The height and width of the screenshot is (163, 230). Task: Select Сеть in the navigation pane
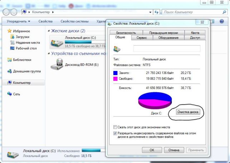(16, 94)
